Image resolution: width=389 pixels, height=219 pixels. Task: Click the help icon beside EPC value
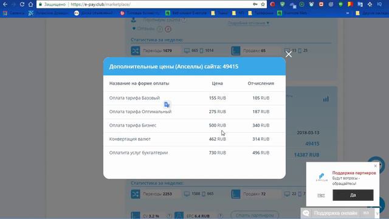[x=220, y=216]
